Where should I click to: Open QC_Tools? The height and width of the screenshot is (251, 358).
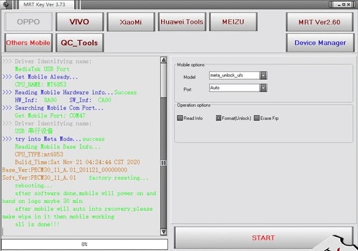click(x=79, y=43)
